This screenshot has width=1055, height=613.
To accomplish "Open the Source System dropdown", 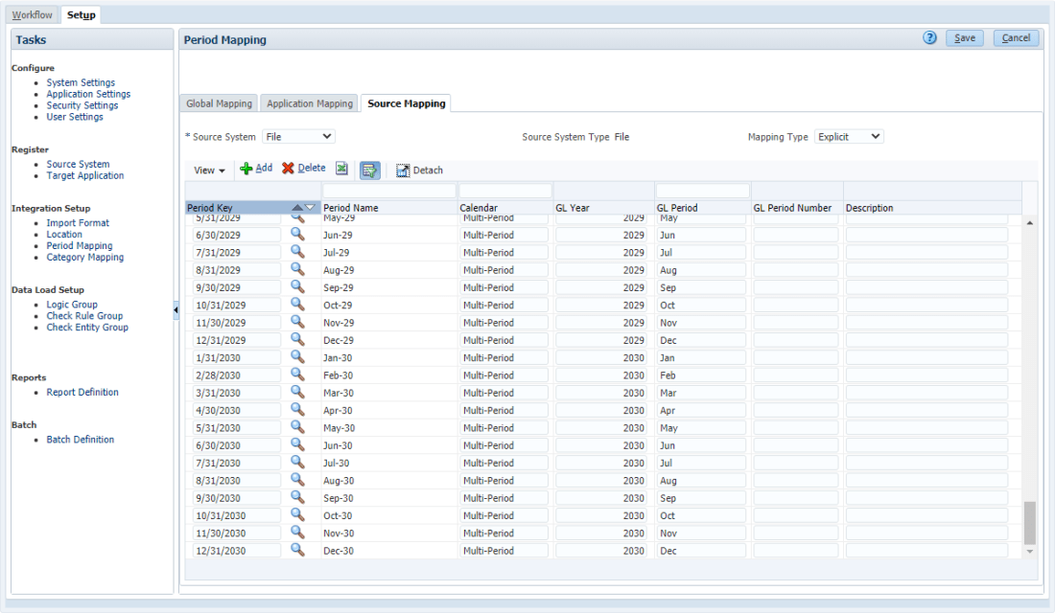I will 298,137.
